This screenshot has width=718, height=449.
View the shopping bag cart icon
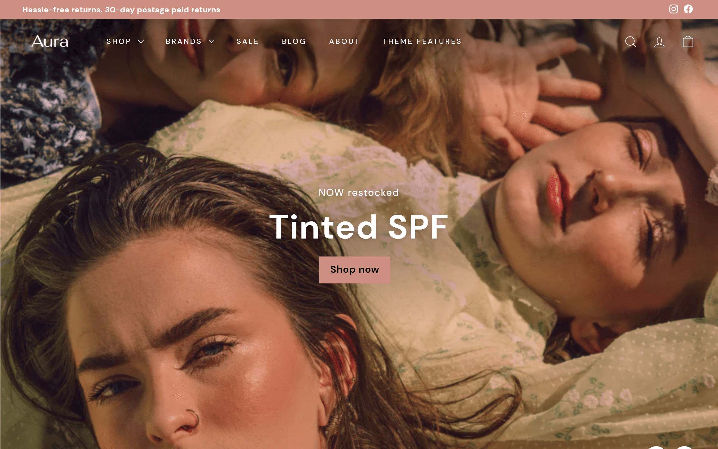point(688,42)
